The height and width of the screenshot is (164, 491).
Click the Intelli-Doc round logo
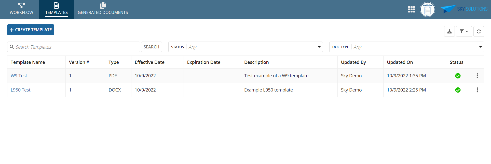pyautogui.click(x=427, y=10)
